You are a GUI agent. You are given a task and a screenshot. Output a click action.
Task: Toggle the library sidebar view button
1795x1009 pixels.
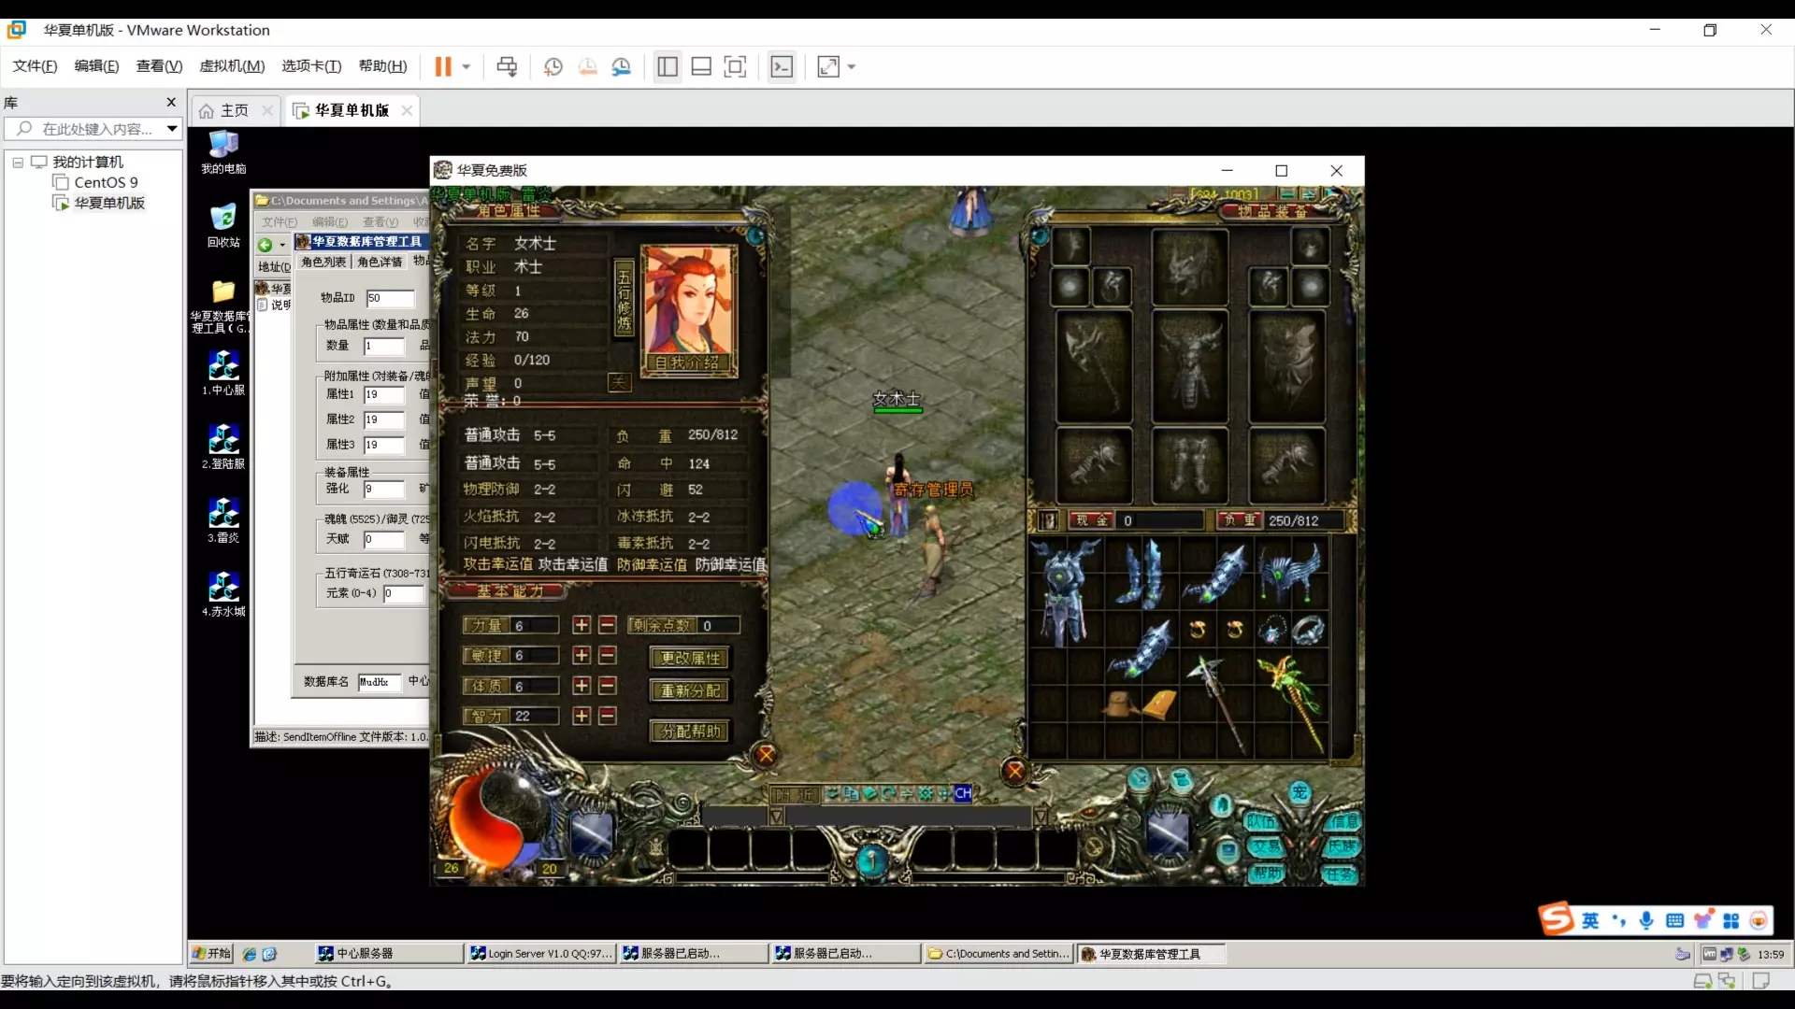pos(668,66)
